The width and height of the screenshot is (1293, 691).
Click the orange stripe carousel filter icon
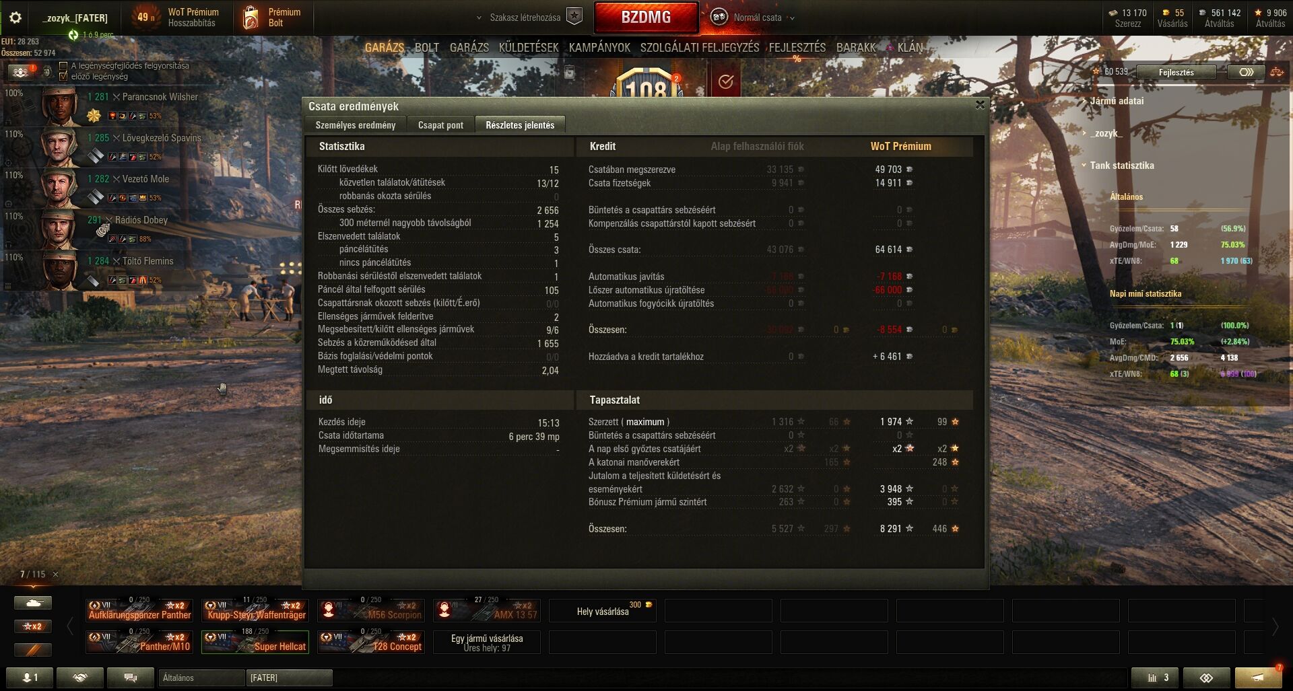pyautogui.click(x=33, y=649)
